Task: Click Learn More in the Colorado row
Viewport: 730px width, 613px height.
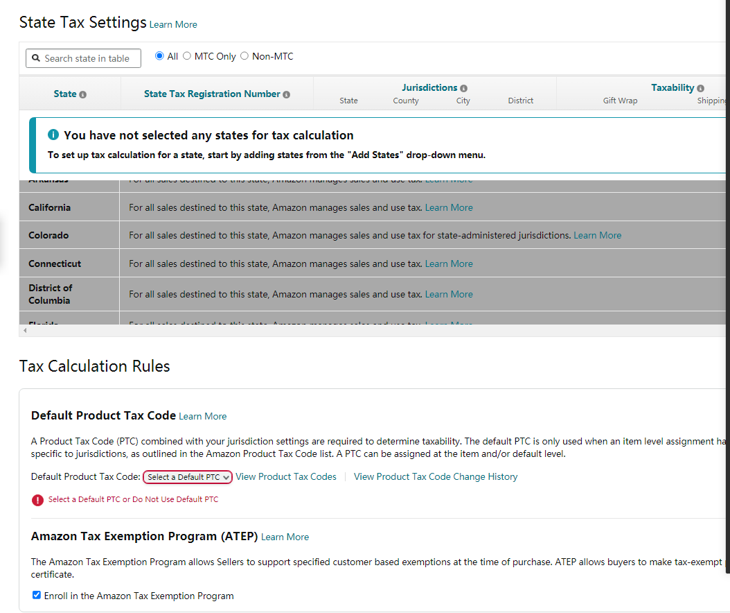Action: pos(597,236)
